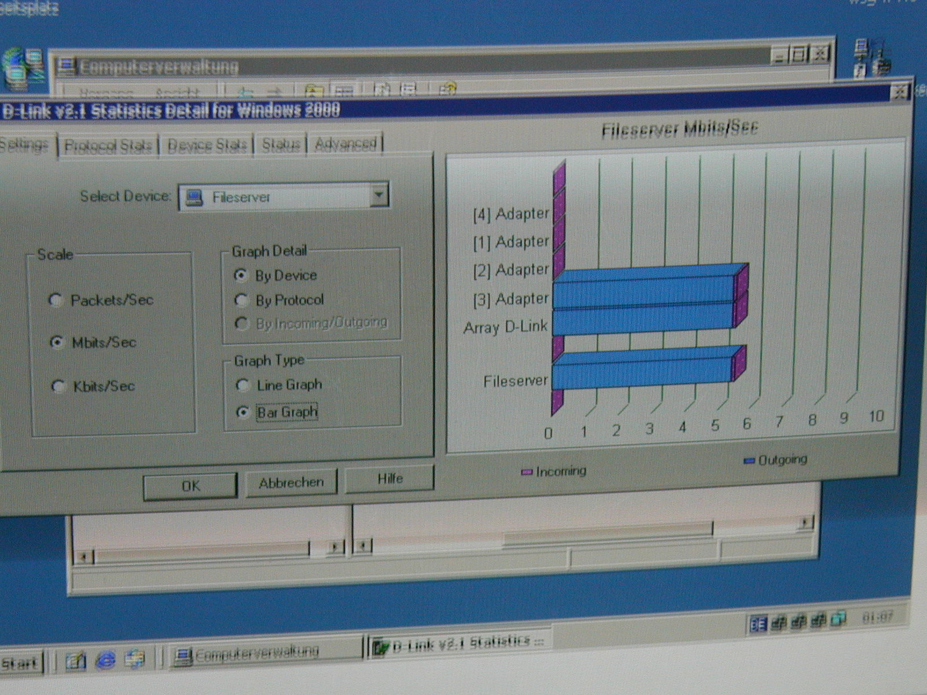Open Outlook Express from quick launch
Viewport: 927px width, 695px height.
tap(135, 659)
